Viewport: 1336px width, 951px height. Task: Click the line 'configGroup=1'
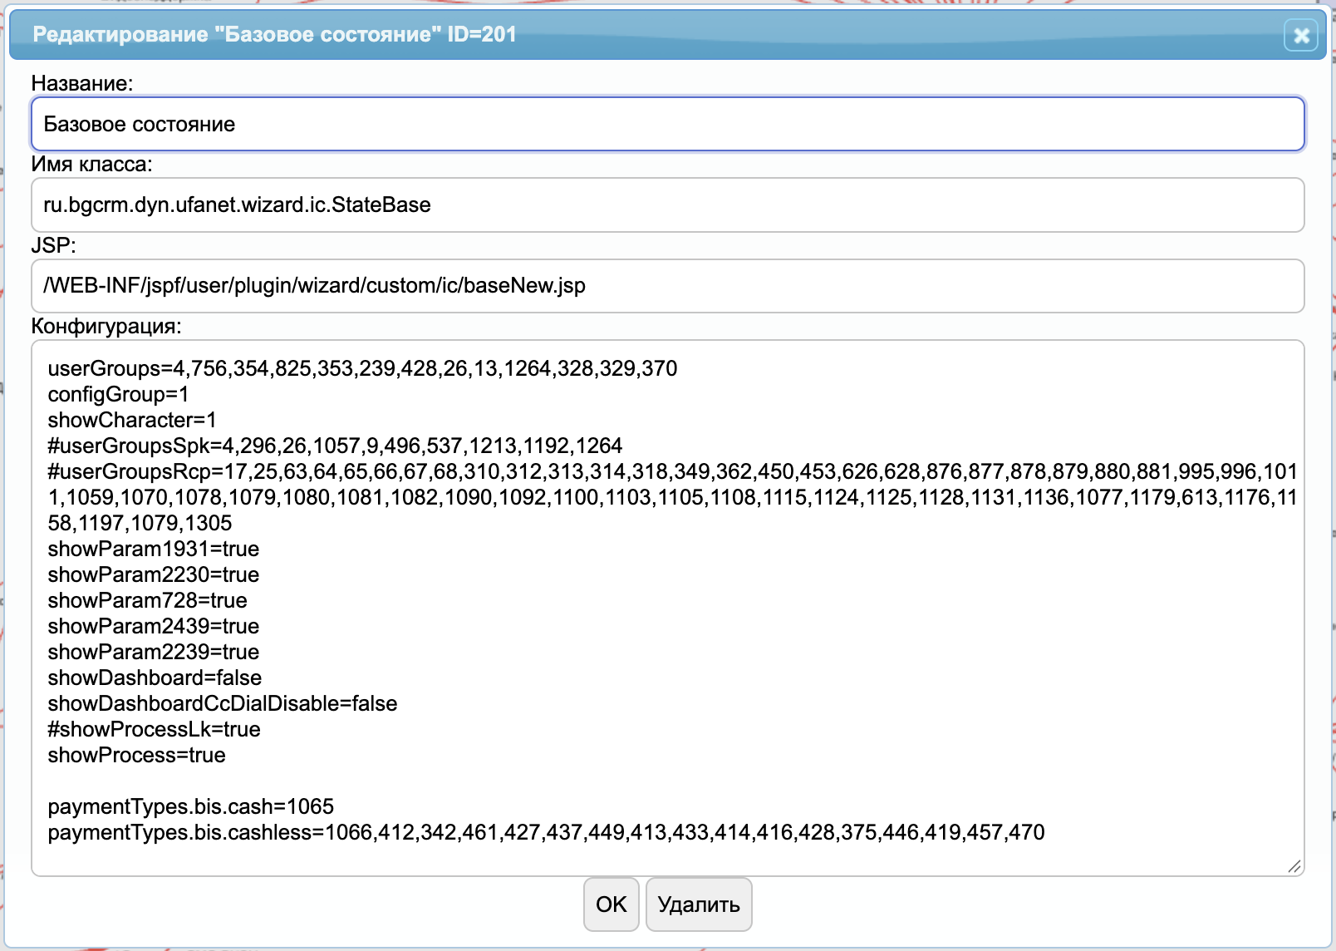coord(118,394)
